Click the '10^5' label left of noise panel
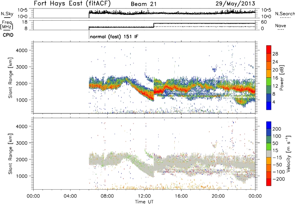The width and height of the screenshot is (295, 204). 22,10
